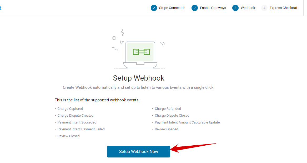
Task: Click the Payment Intent Payment Failed item
Action: pos(81,129)
